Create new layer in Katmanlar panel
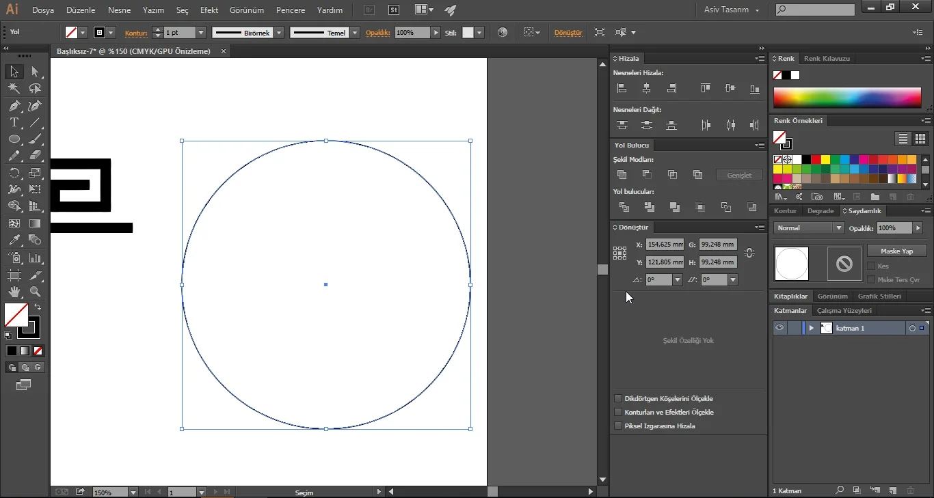The width and height of the screenshot is (934, 498). point(892,490)
